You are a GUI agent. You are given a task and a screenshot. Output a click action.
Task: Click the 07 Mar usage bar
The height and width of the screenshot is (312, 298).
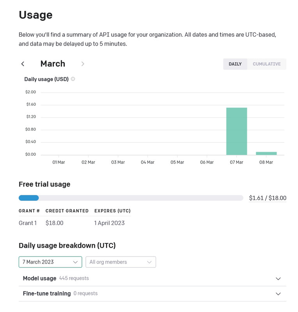point(236,131)
